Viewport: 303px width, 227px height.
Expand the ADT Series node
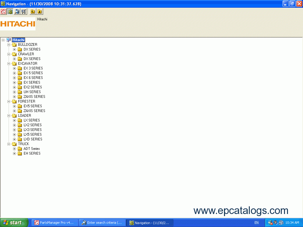pyautogui.click(x=14, y=149)
